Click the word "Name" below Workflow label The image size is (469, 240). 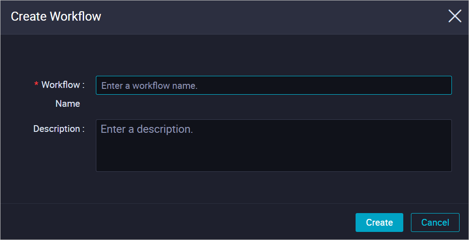pyautogui.click(x=68, y=104)
